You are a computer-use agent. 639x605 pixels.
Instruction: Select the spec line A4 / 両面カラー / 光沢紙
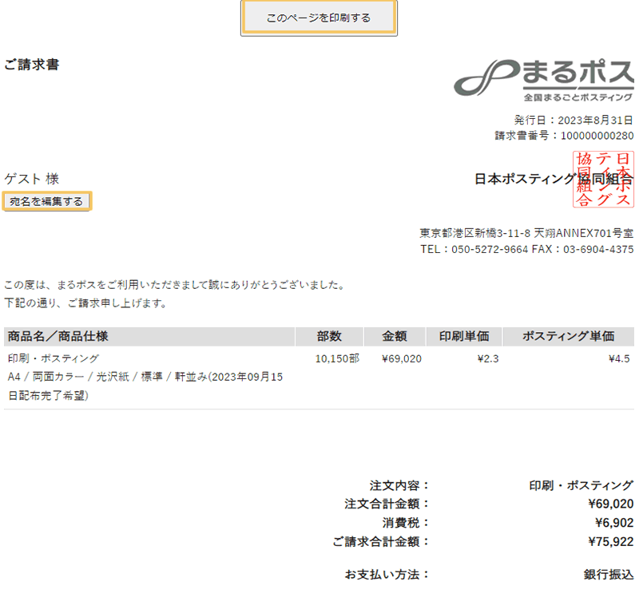[145, 386]
